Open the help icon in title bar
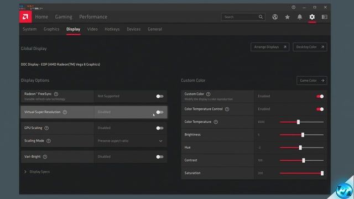This screenshot has height=199, width=354. pos(293,7)
